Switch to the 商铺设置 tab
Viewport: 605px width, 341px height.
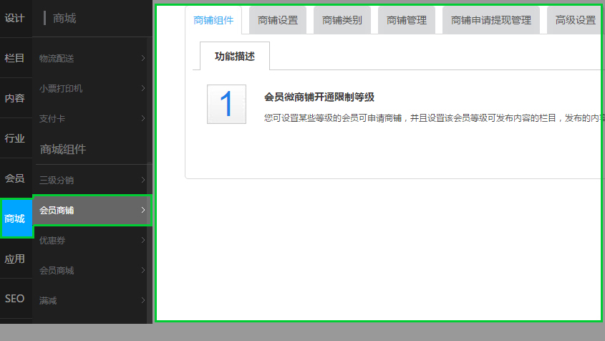click(278, 21)
